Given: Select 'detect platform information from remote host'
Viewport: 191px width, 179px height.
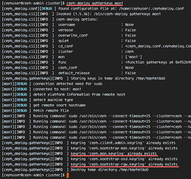Looking at the screenshot, I should point(79,95).
